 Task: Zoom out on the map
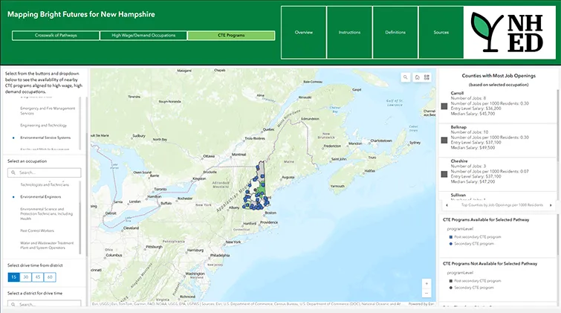427,294
